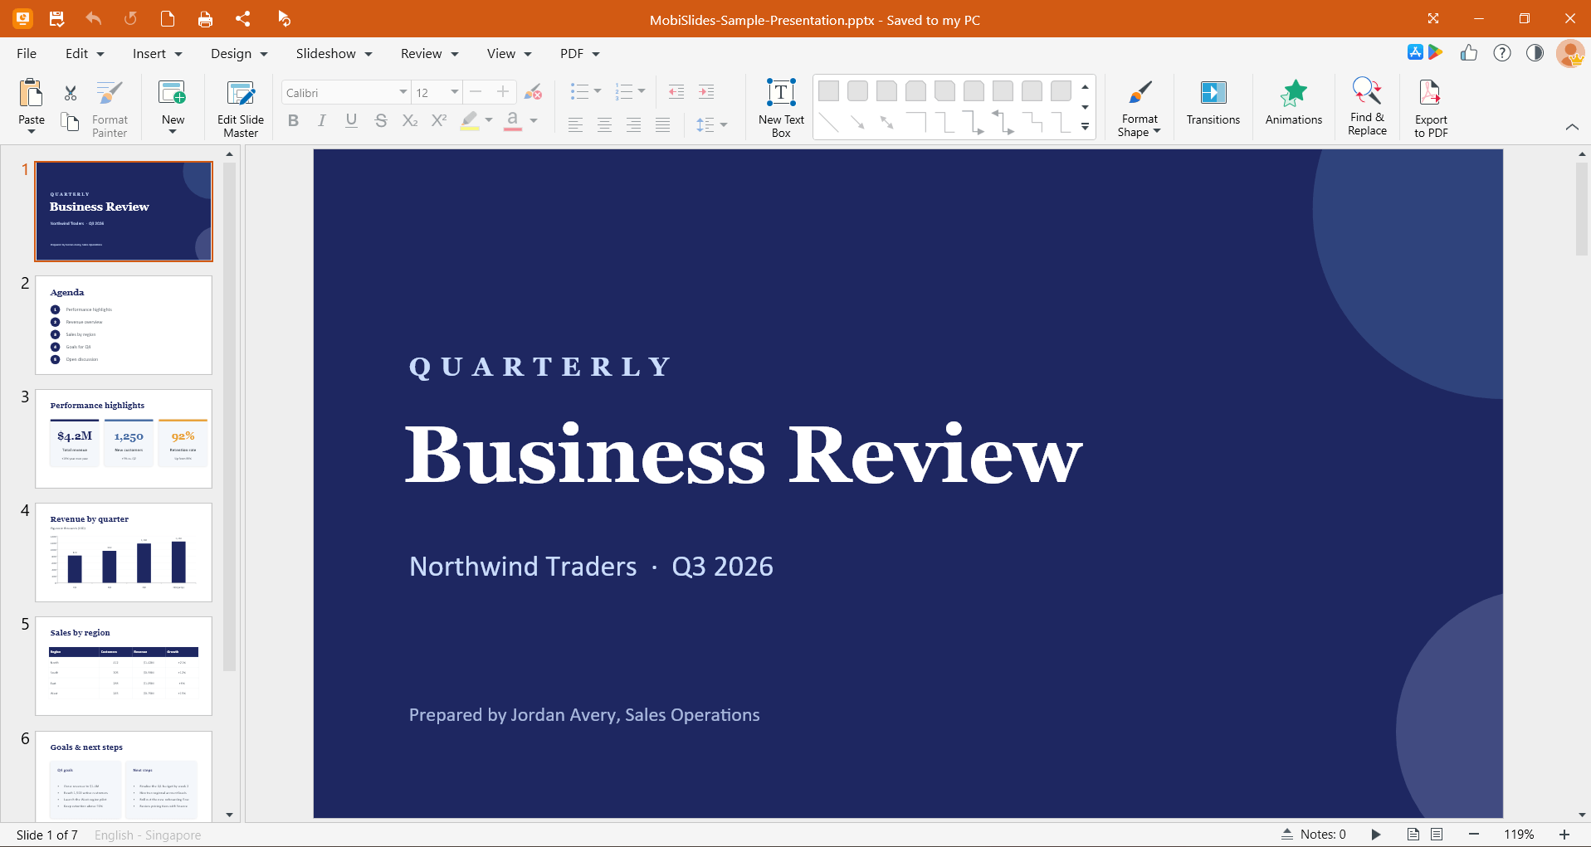The width and height of the screenshot is (1591, 847).
Task: Activate the Format Painter tool
Action: coord(110,109)
